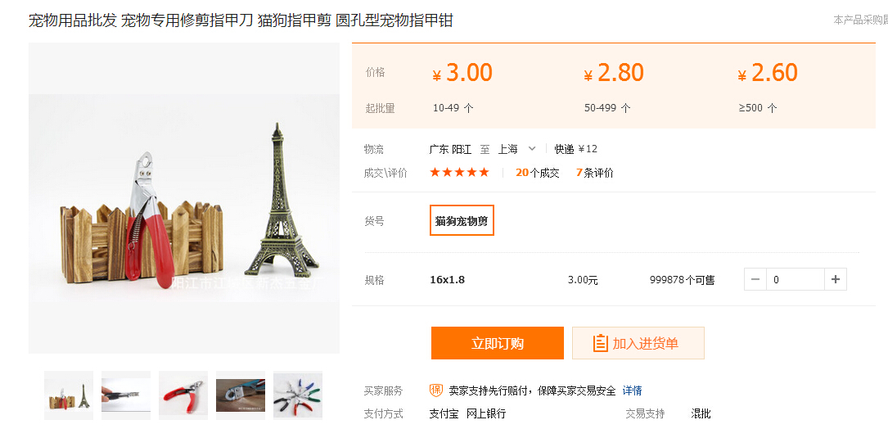The height and width of the screenshot is (447, 888).
Task: Click the clipboard icon on 加入进货单
Action: [601, 343]
